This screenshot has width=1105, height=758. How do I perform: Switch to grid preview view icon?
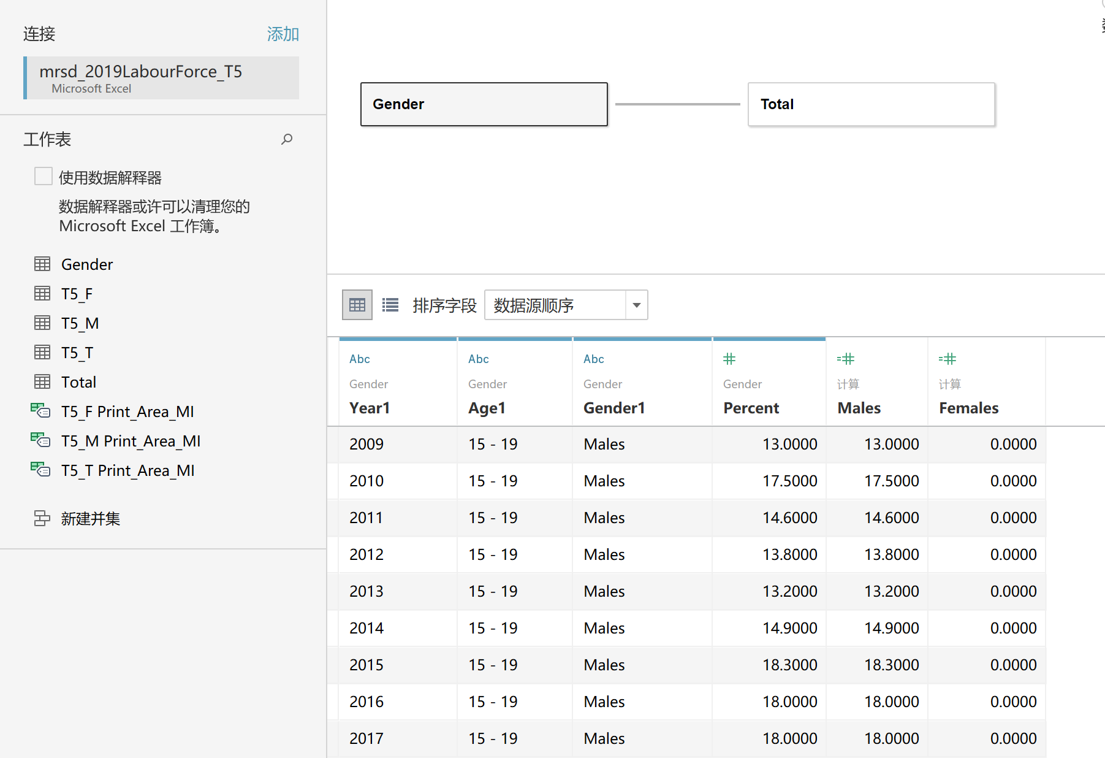pyautogui.click(x=357, y=305)
